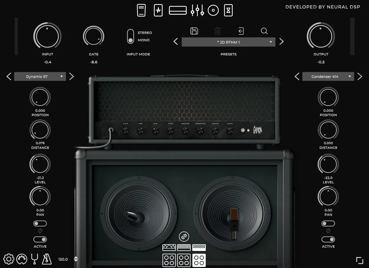Open the pedalboard section icon in top bar
This screenshot has height=268, width=369.
(141, 10)
